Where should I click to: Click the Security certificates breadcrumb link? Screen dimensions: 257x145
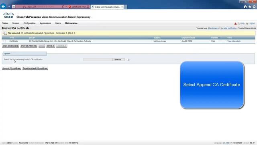pyautogui.click(x=228, y=28)
